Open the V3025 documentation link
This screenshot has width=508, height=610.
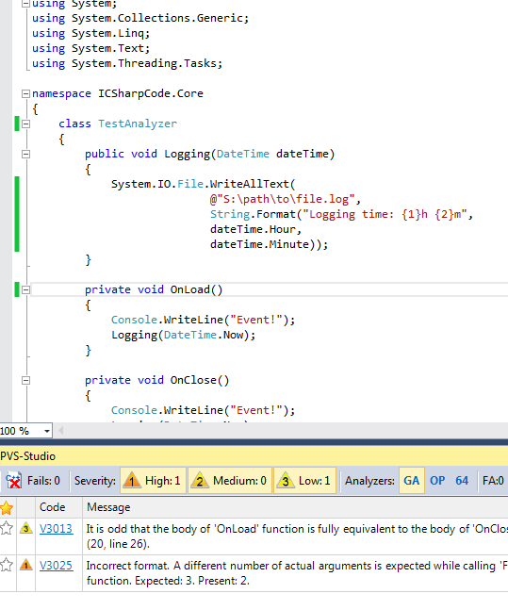coord(56,566)
